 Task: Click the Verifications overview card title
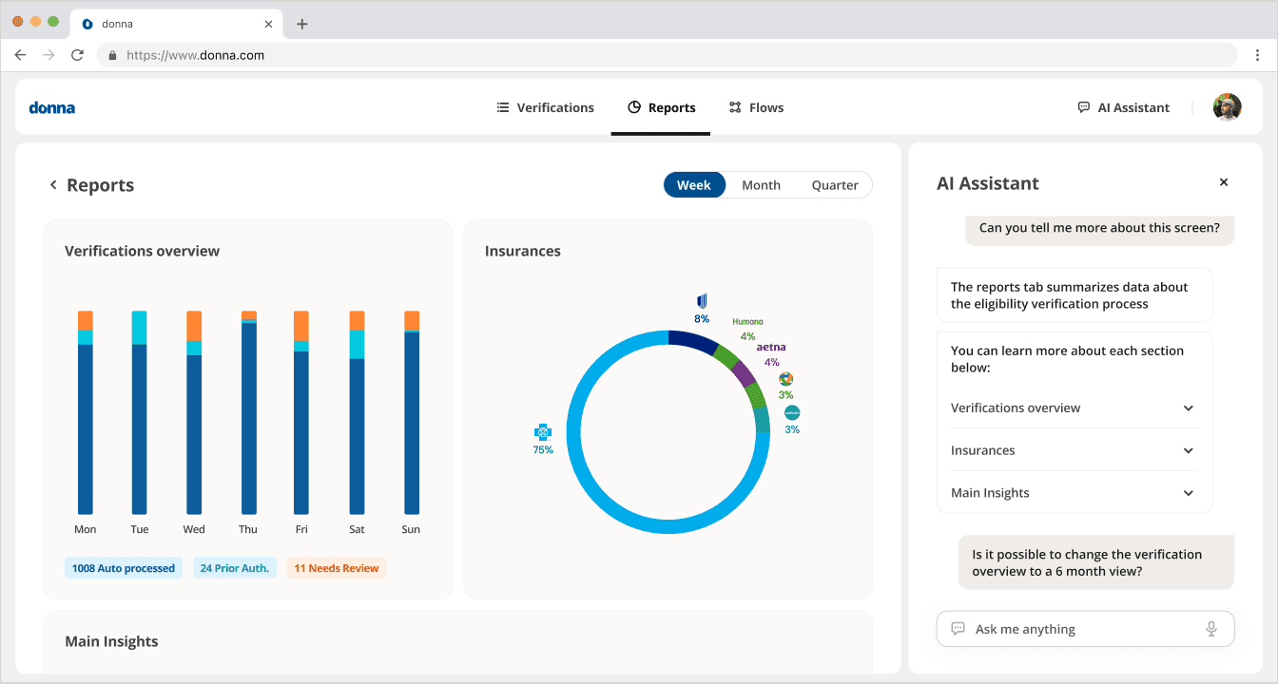click(142, 251)
